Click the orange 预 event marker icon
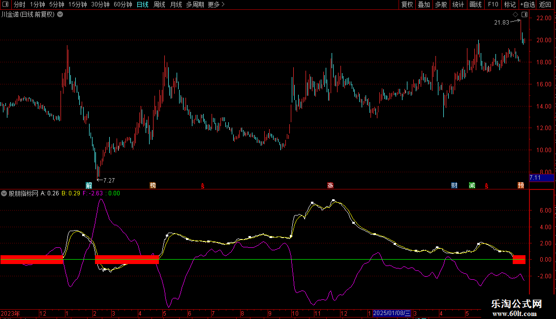 pos(521,186)
